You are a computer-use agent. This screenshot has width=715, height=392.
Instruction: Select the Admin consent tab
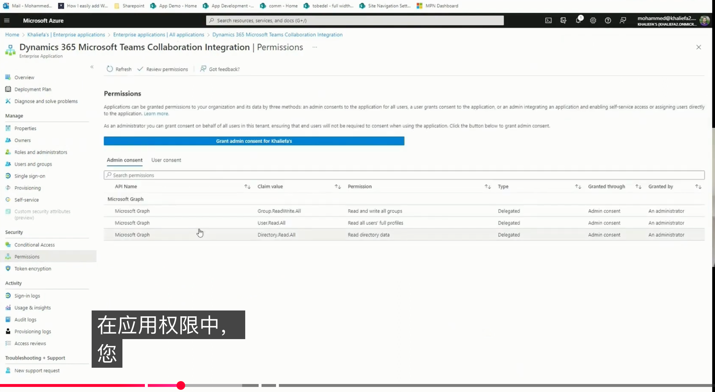[x=125, y=160]
